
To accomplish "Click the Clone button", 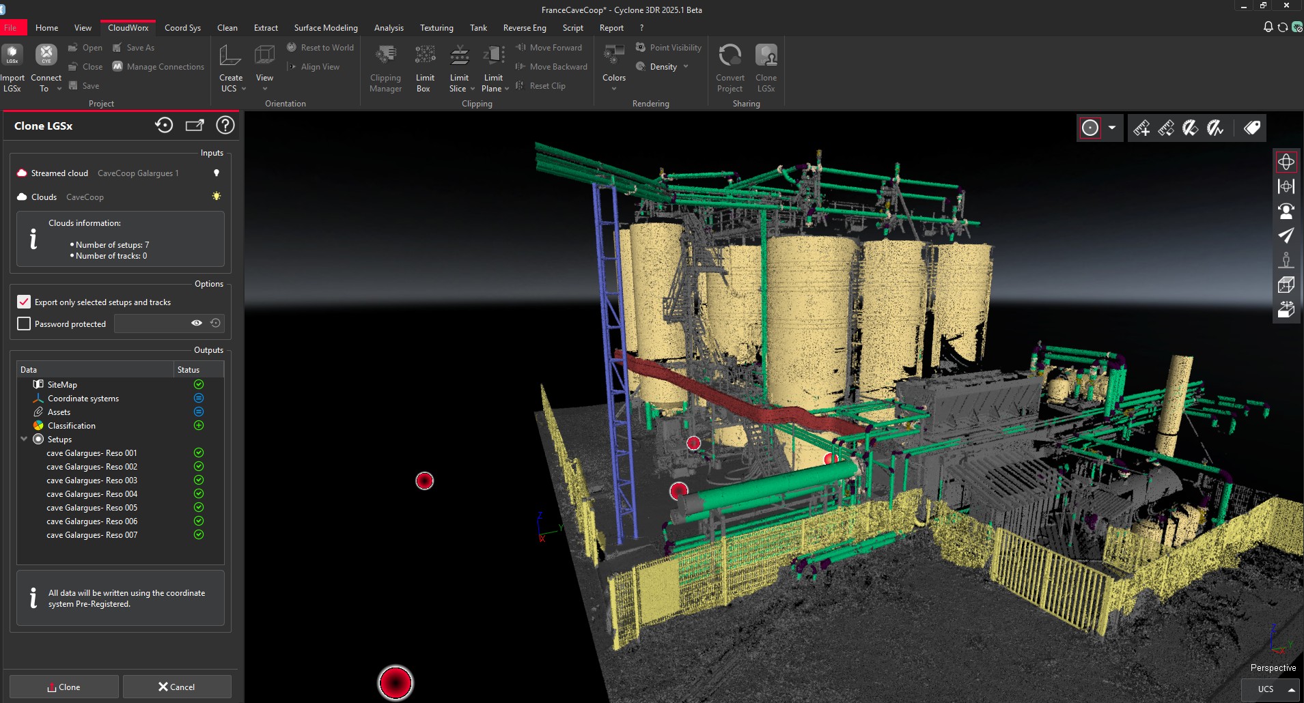I will (64, 687).
